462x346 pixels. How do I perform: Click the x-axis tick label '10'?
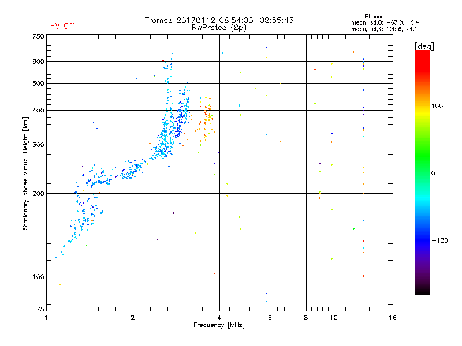334,318
